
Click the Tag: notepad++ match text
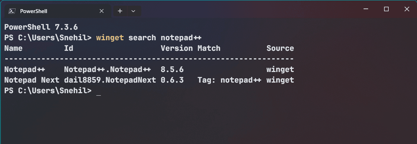229,80
